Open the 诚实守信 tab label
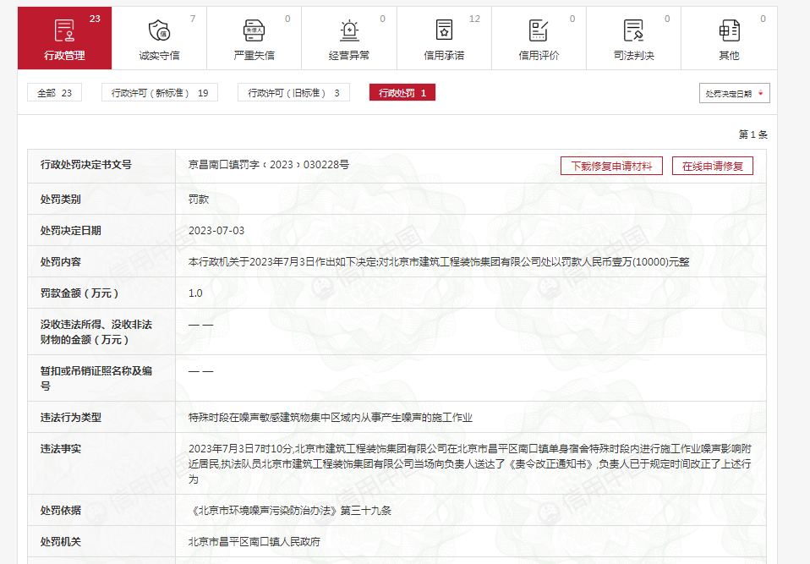Image resolution: width=810 pixels, height=564 pixels. 159,55
